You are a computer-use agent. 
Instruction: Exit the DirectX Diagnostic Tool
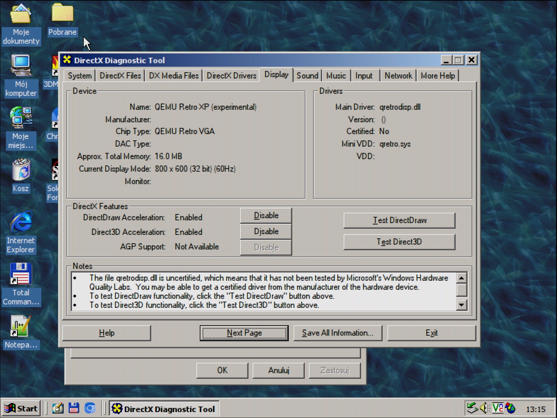coord(432,333)
